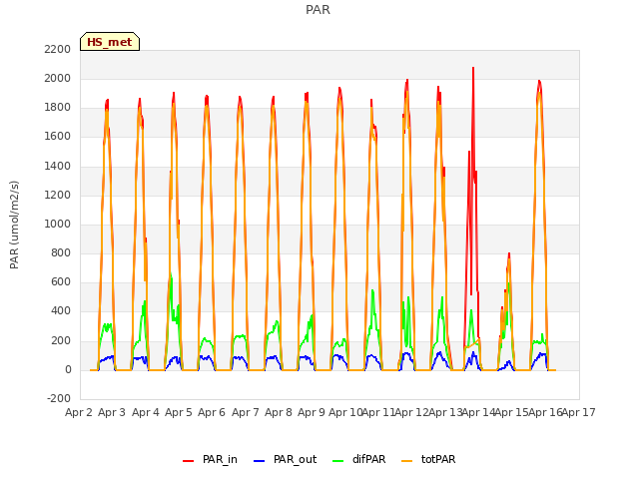Image resolution: width=639 pixels, height=479 pixels.
Task: Click the Apr 2 x-axis label
Action: 79,412
